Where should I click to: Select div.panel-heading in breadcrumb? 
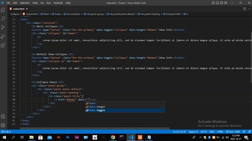(149, 14)
